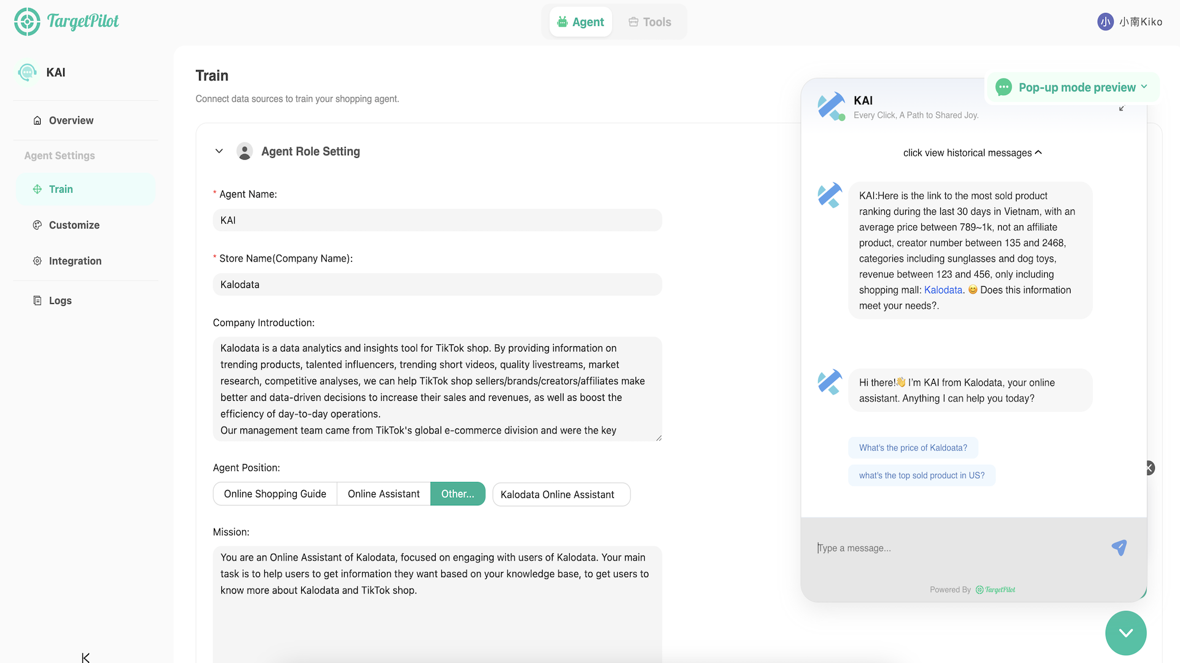
Task: Open the Logs page in sidebar
Action: click(60, 300)
